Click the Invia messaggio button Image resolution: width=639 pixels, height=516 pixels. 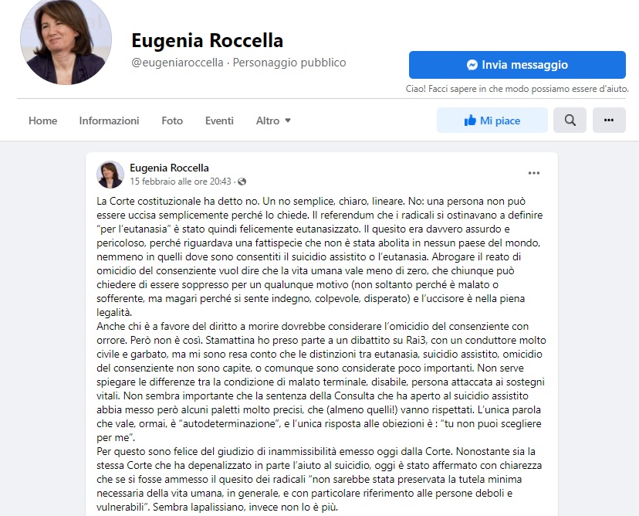517,65
